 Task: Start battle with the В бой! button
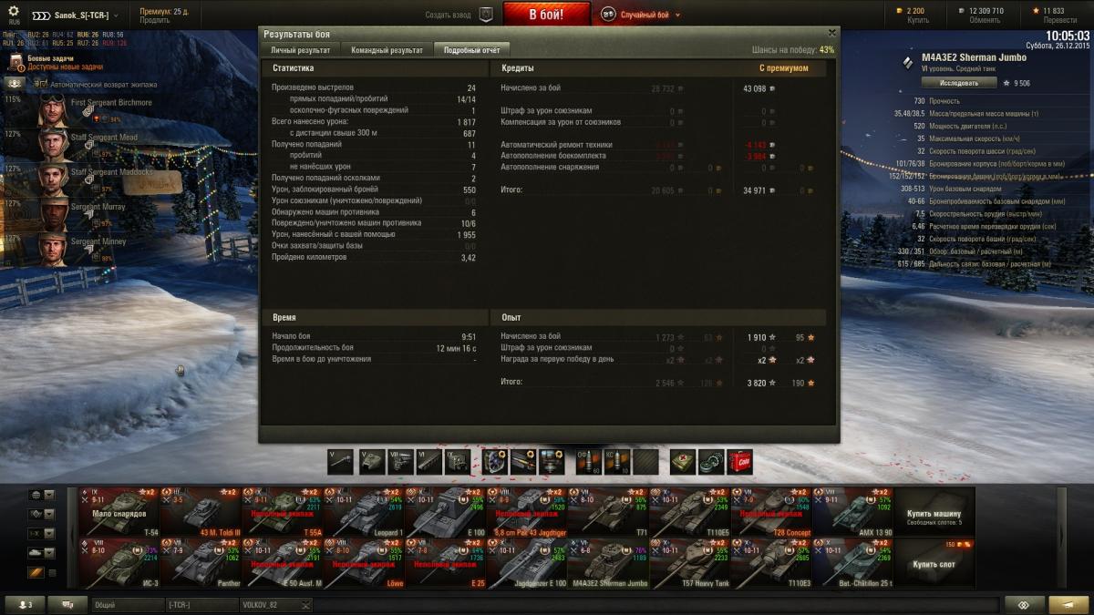click(547, 15)
